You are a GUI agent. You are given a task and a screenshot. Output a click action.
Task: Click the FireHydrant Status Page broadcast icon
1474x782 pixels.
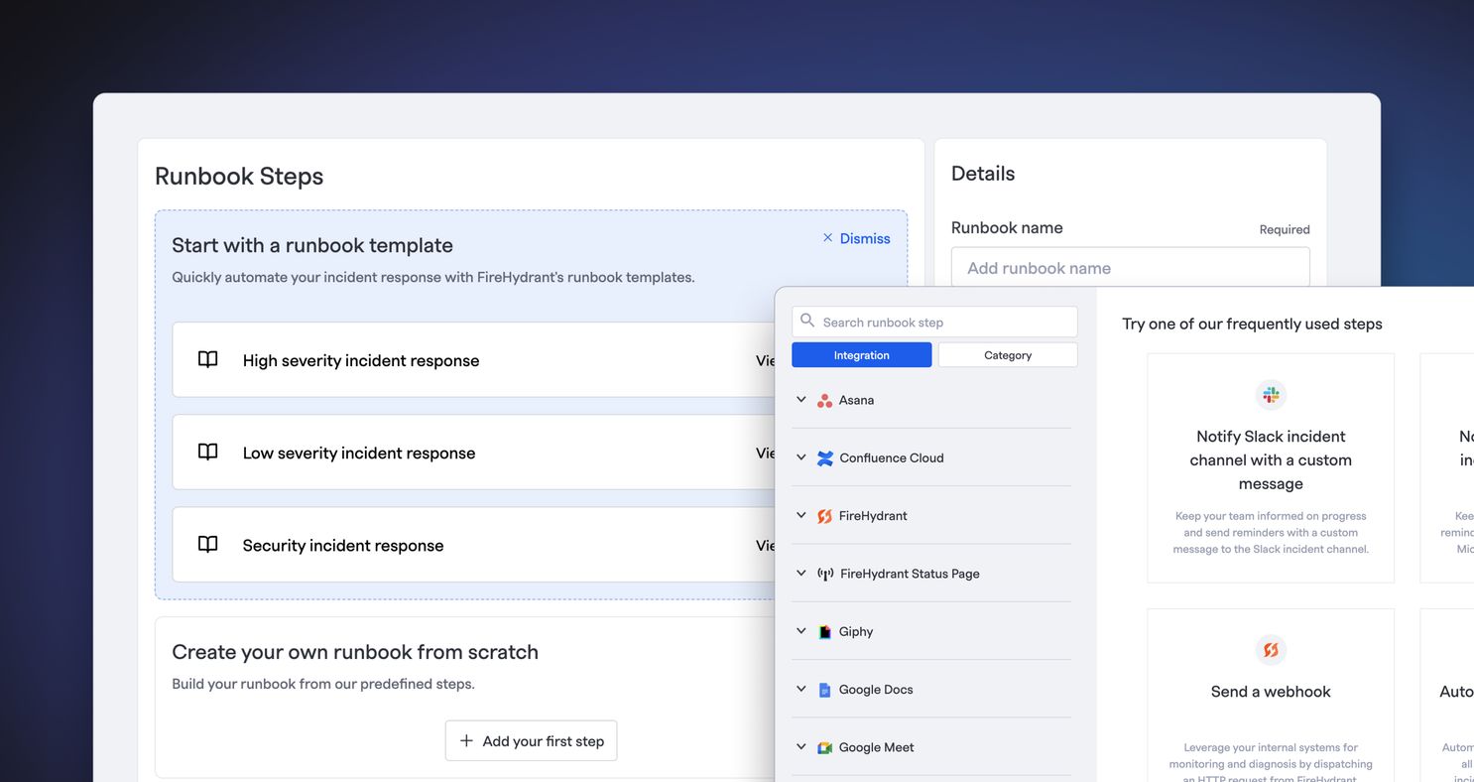pos(825,574)
